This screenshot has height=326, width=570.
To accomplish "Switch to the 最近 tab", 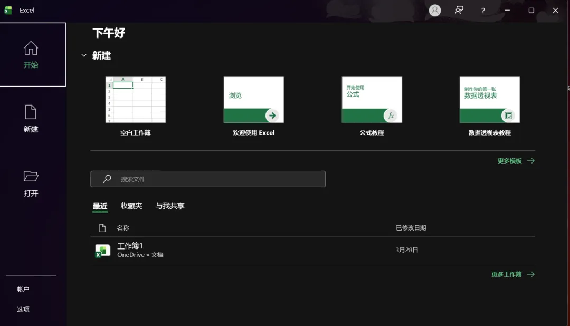I will pos(100,206).
